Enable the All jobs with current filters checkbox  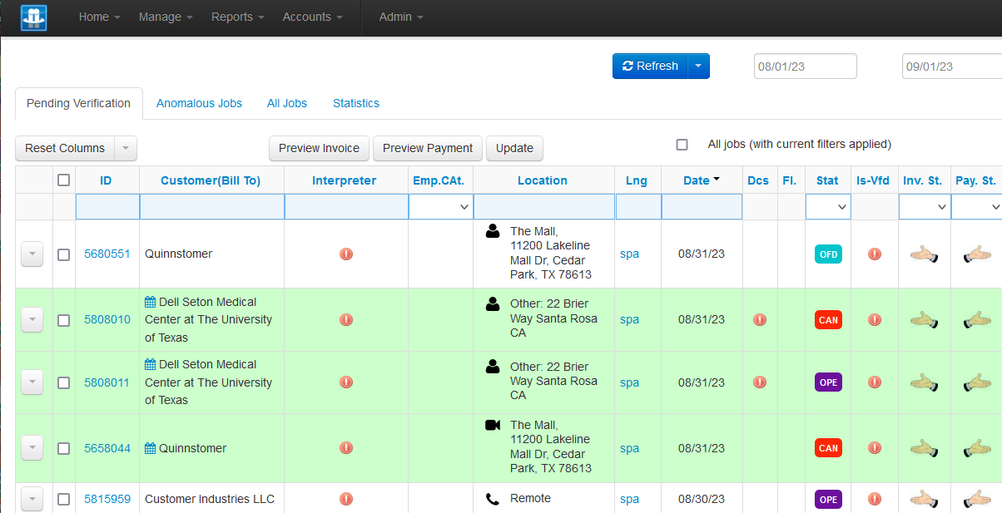(x=682, y=144)
